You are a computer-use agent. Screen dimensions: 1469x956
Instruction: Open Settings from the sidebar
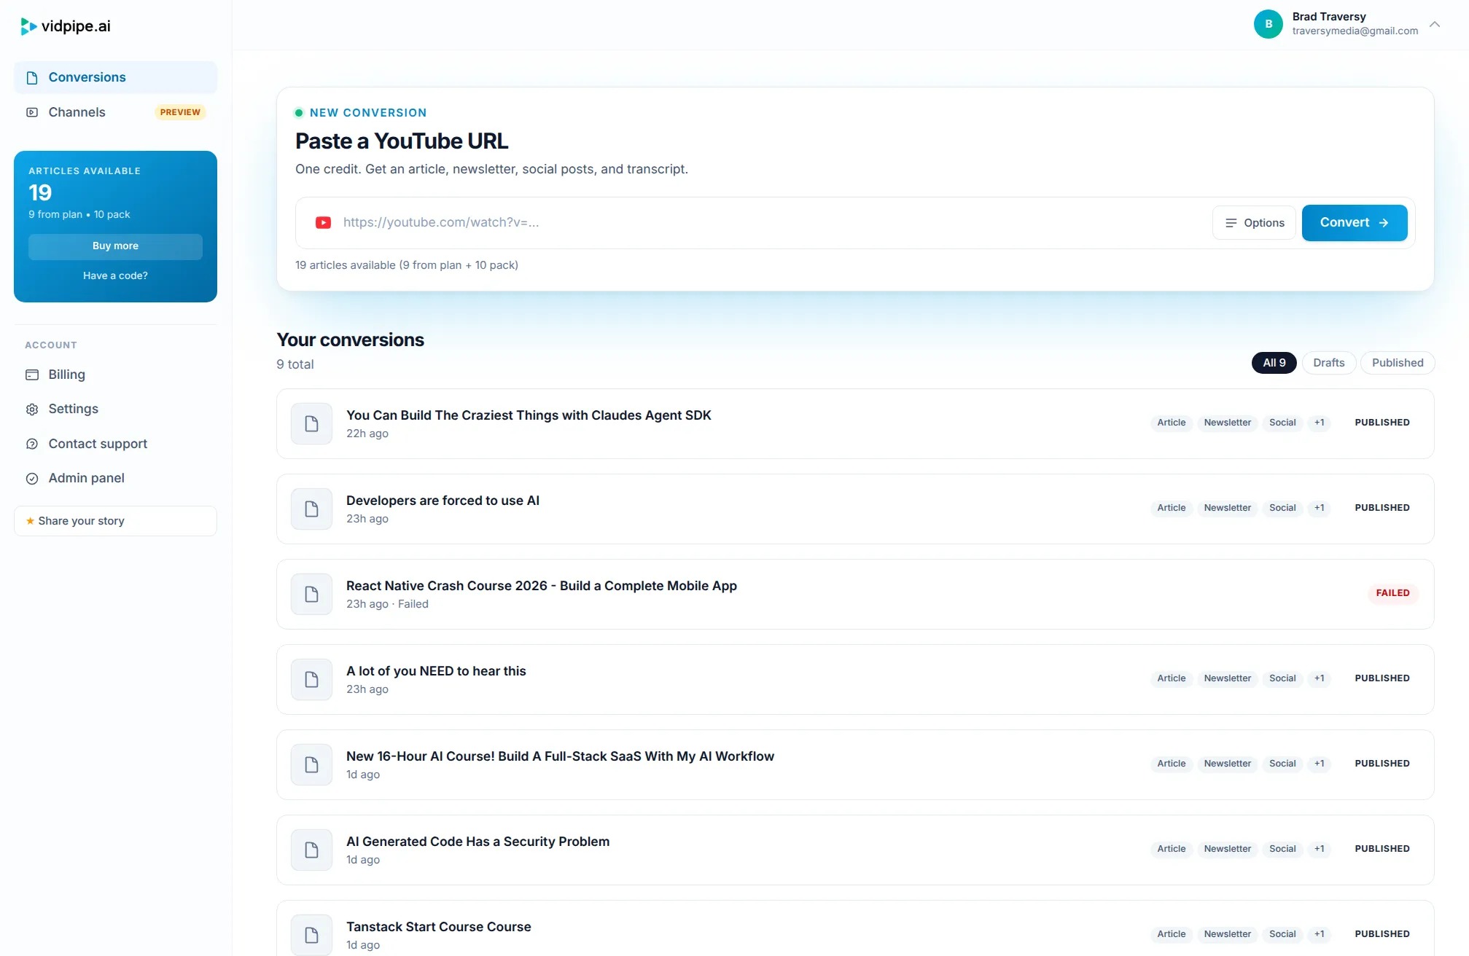pyautogui.click(x=115, y=410)
